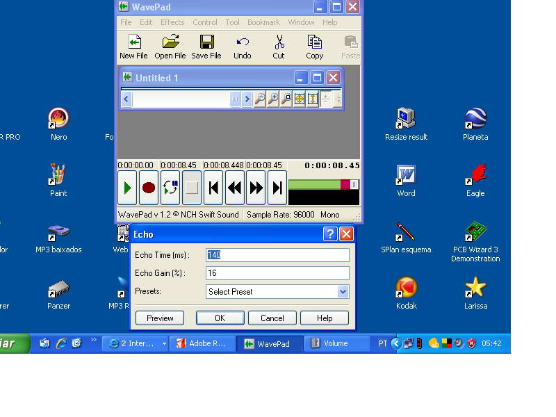Click Internet Explorer quick launch icon
This screenshot has height=417, width=556.
(61, 343)
